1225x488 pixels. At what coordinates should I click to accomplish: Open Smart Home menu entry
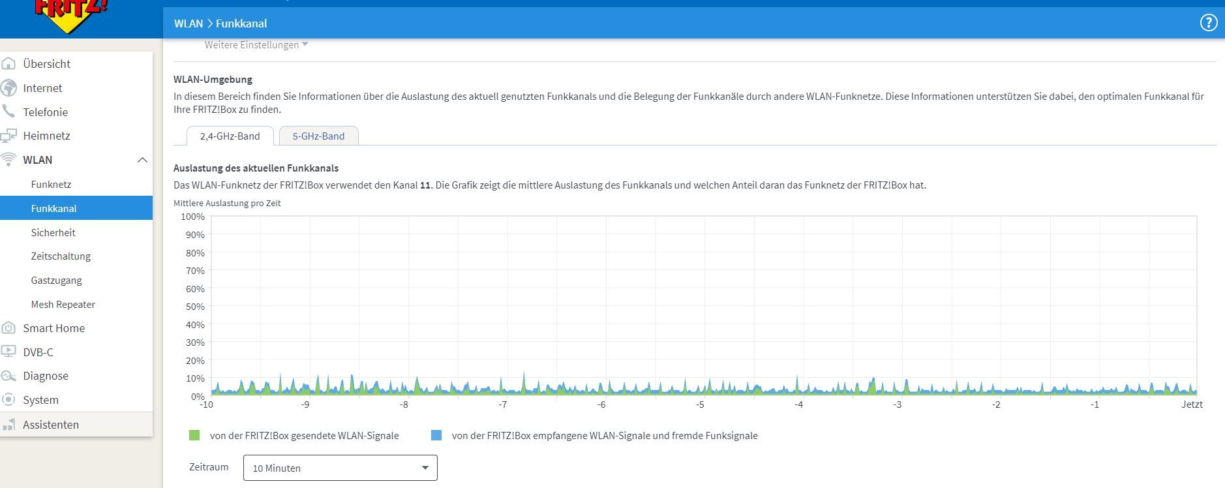pos(53,328)
